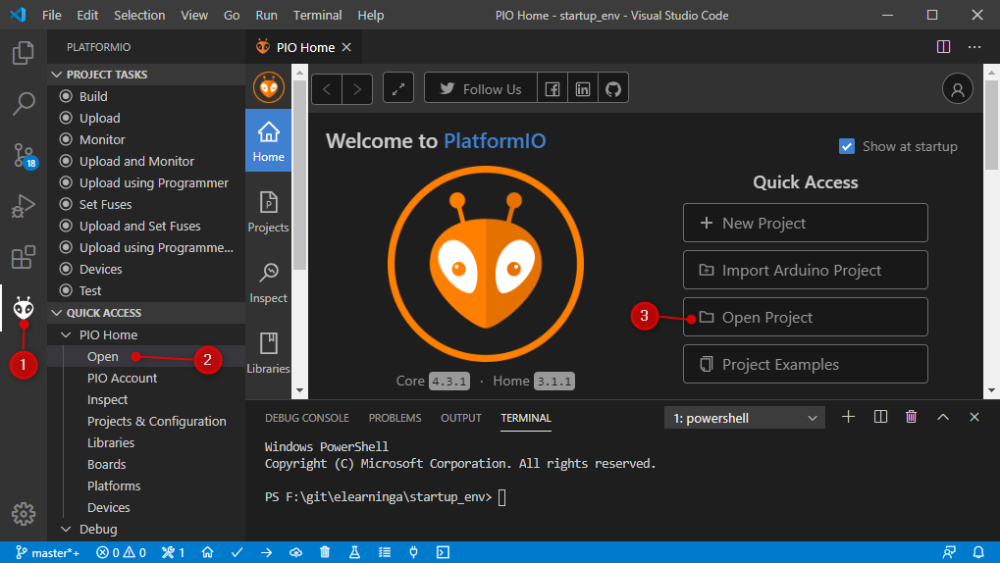
Task: Open Inspect section in PIO sidebar
Action: (269, 283)
